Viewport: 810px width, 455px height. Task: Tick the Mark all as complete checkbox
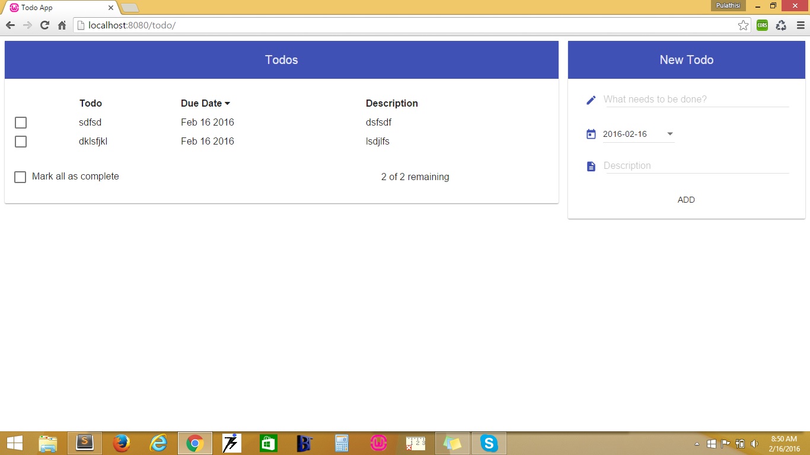pyautogui.click(x=20, y=177)
